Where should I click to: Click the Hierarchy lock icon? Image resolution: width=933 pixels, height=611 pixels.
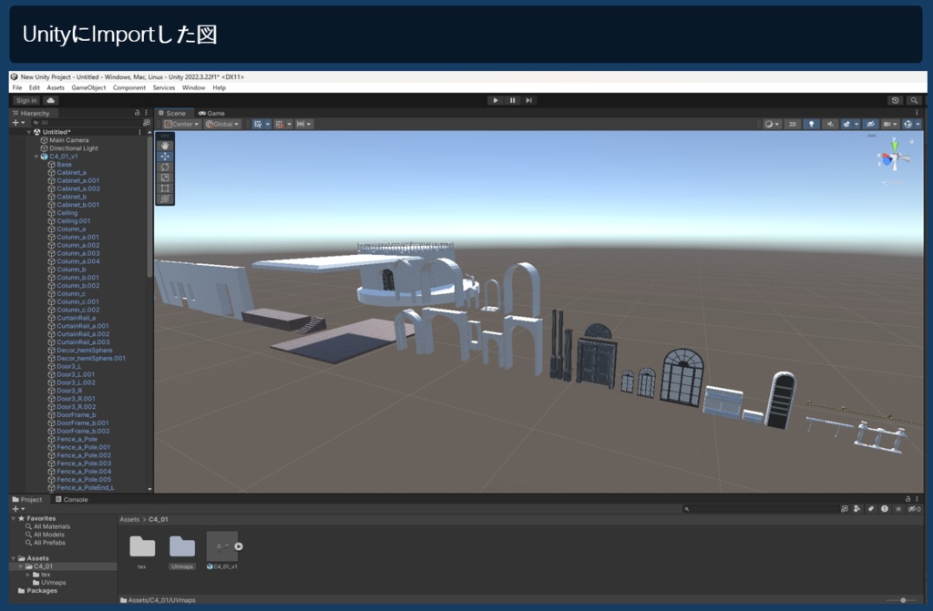(137, 112)
